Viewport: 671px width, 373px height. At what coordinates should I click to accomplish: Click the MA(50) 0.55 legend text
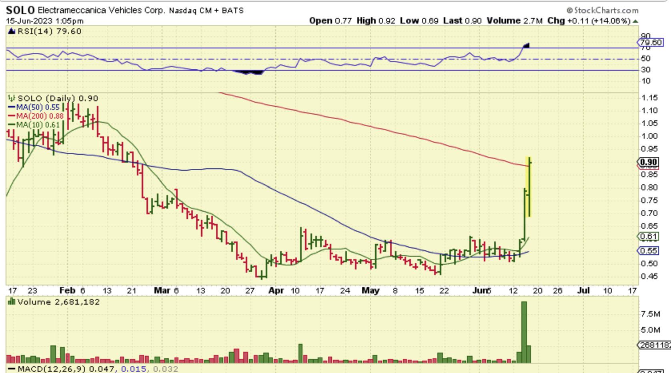pos(38,108)
